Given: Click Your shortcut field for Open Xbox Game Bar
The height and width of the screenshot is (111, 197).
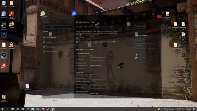Looking at the screenshot, I should [98, 59].
